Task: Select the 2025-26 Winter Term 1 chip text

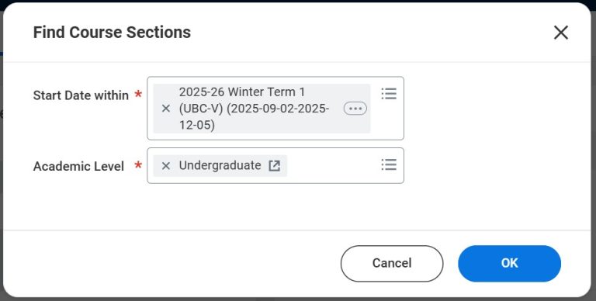Action: tap(254, 109)
